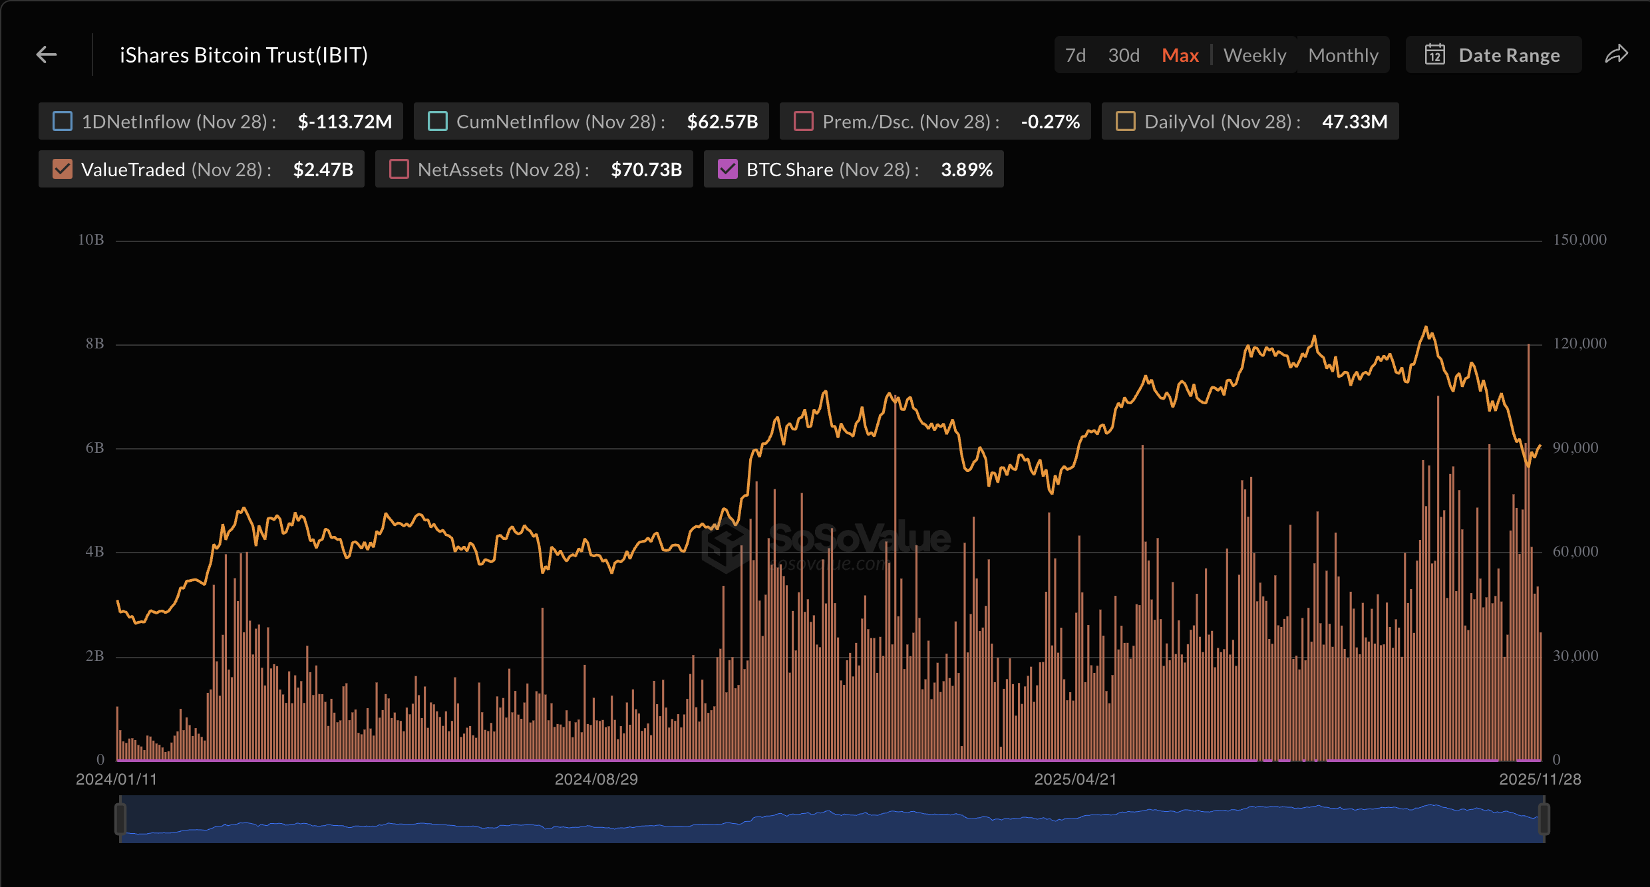Enable the NetAssets checkbox

(399, 170)
